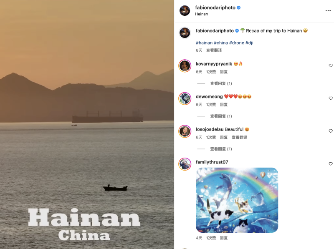This screenshot has width=334, height=249.
Task: Like familythrust07's comment with heart icon
Action: coord(331,164)
